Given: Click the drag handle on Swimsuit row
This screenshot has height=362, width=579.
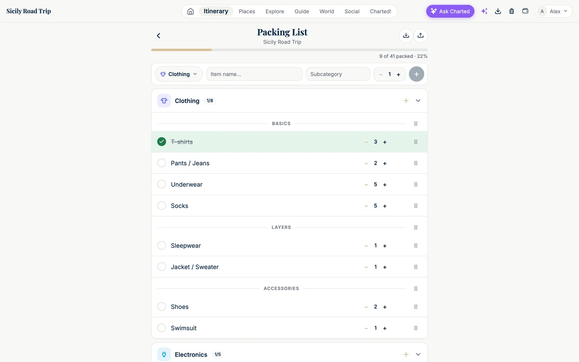Looking at the screenshot, I should coord(416,328).
